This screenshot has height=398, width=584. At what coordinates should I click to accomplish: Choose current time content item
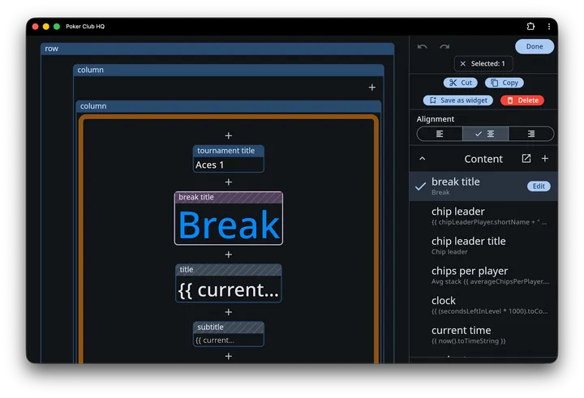(x=483, y=335)
